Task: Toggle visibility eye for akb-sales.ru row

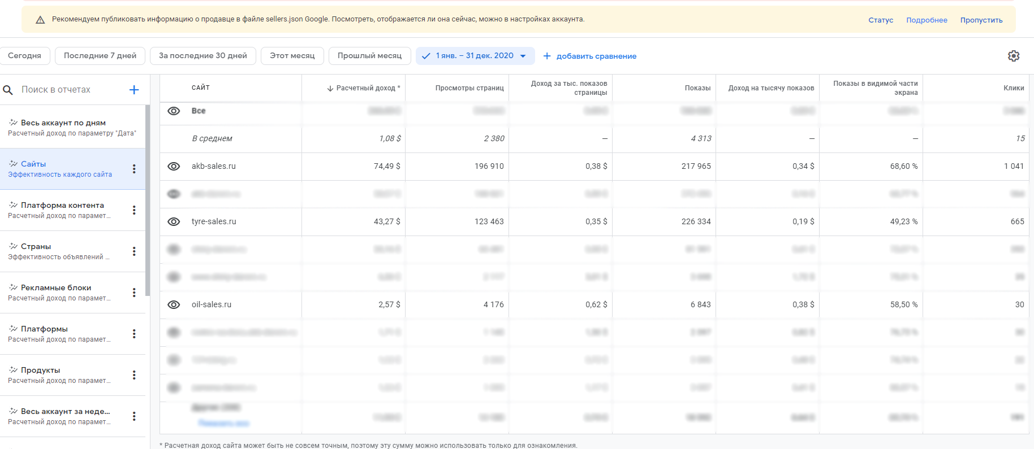Action: [174, 166]
